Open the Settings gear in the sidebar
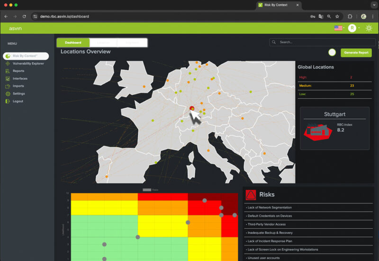Viewport: 379px width, 261px height. coord(8,94)
